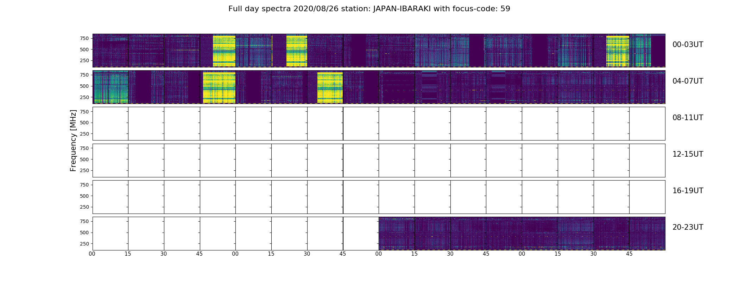Click the 750 tick of the 16-19UT row
The width and height of the screenshot is (739, 281).
click(84, 185)
